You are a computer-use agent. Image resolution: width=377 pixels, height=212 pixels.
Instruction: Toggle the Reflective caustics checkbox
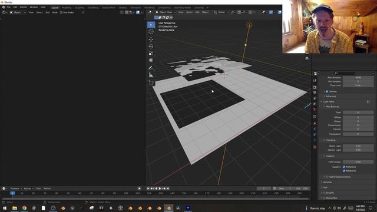pyautogui.click(x=344, y=167)
